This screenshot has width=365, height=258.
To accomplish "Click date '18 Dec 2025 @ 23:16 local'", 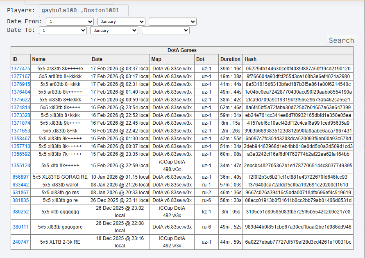I will tap(120, 242).
